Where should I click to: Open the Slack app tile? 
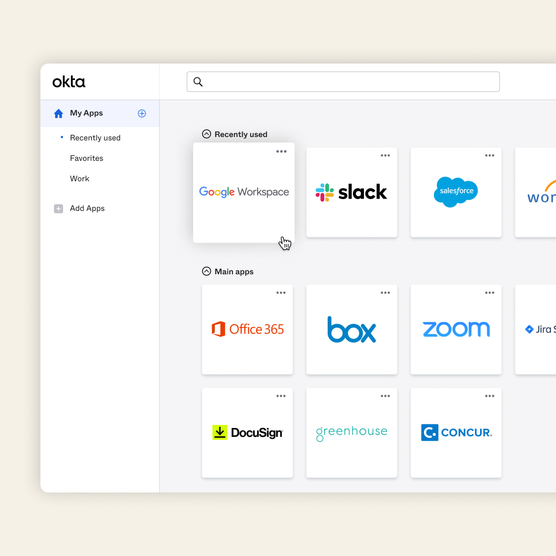point(351,192)
